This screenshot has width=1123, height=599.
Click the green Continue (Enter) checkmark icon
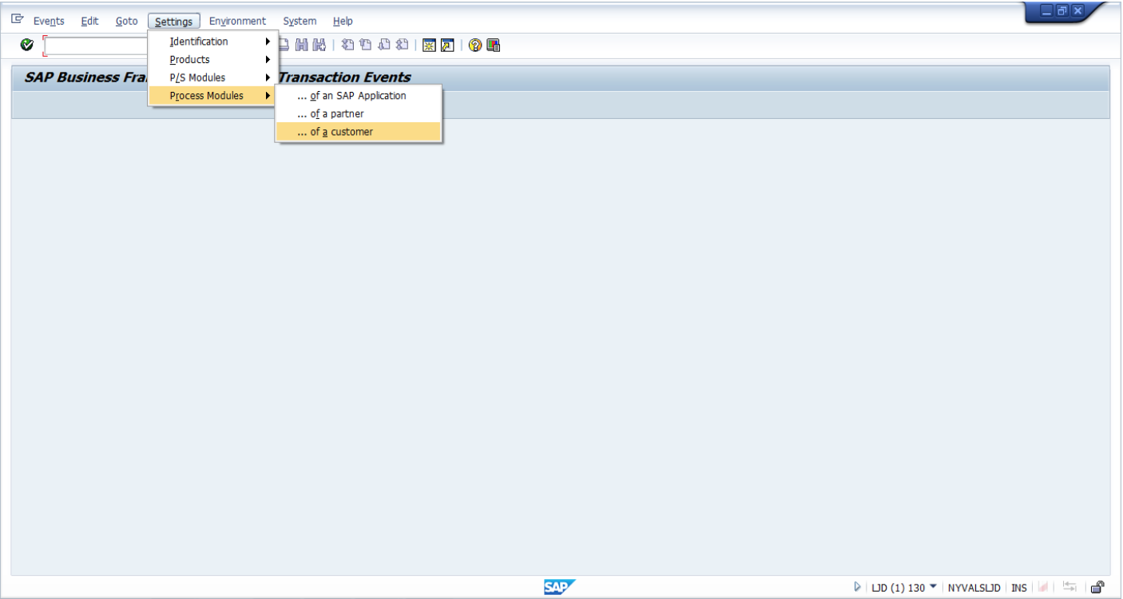pyautogui.click(x=26, y=46)
